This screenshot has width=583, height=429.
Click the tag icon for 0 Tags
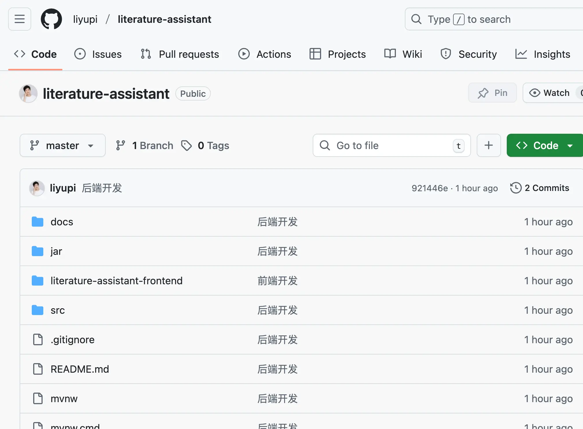click(x=186, y=146)
